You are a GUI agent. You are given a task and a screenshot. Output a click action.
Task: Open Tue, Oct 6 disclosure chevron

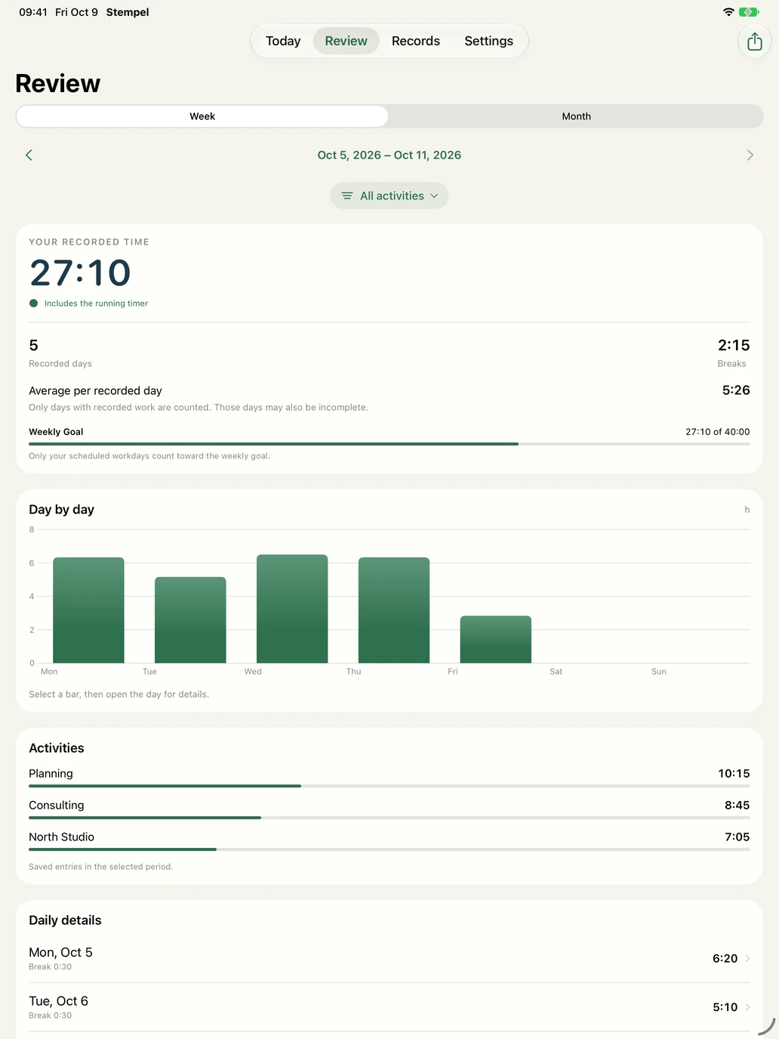click(x=748, y=1007)
